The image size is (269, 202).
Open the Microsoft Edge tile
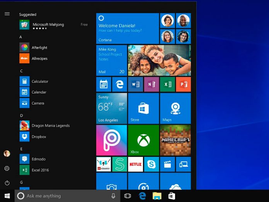pyautogui.click(x=119, y=84)
